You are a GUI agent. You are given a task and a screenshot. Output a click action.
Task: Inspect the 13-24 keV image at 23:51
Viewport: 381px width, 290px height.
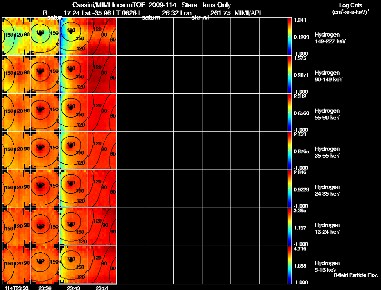pyautogui.click(x=102, y=227)
